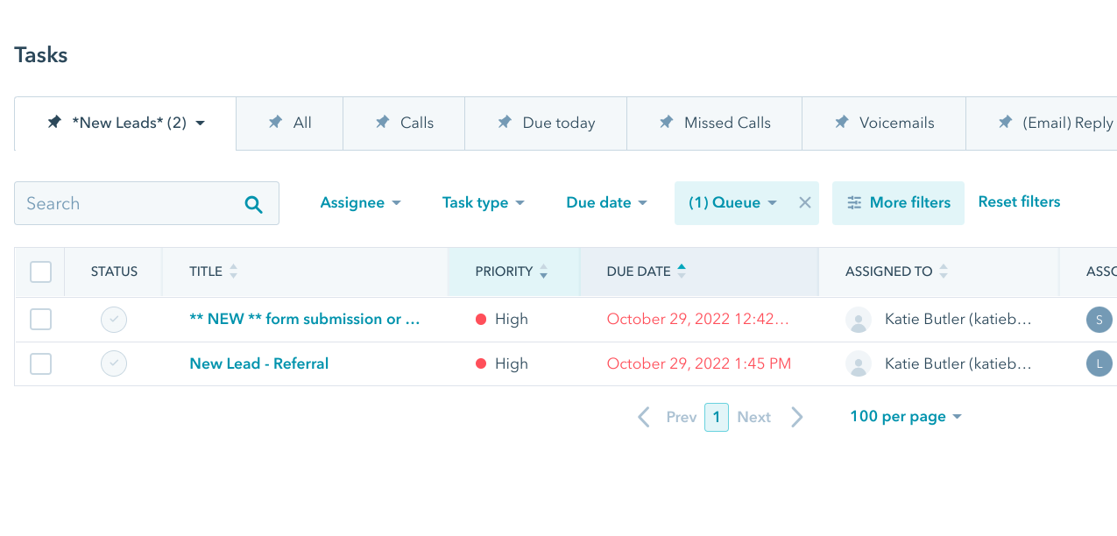This screenshot has height=536, width=1117.
Task: Go to next page chevron arrow
Action: pos(796,417)
